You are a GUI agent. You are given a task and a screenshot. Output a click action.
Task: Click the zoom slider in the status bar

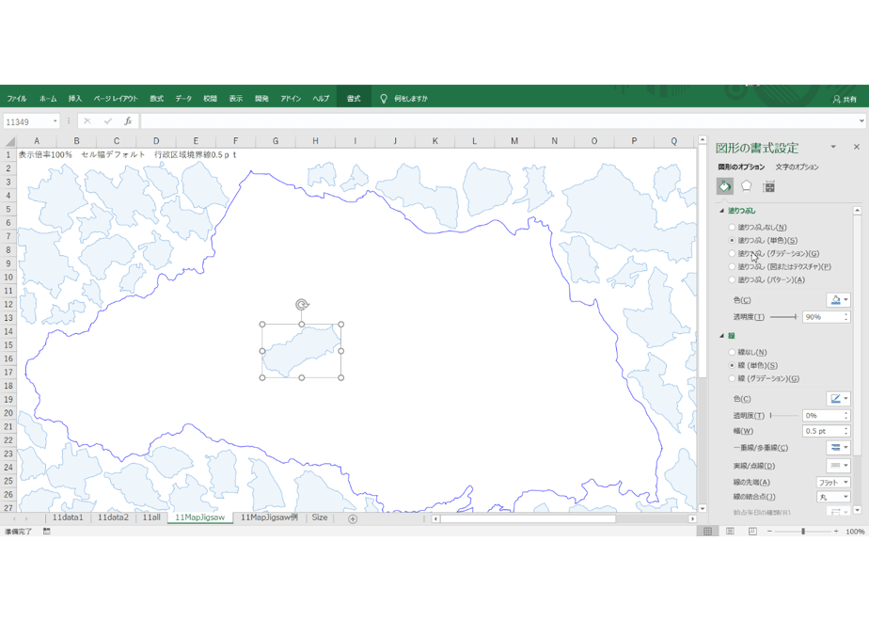pos(802,532)
